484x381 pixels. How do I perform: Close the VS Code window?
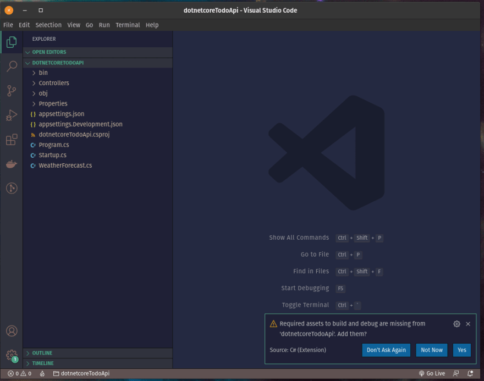point(9,10)
